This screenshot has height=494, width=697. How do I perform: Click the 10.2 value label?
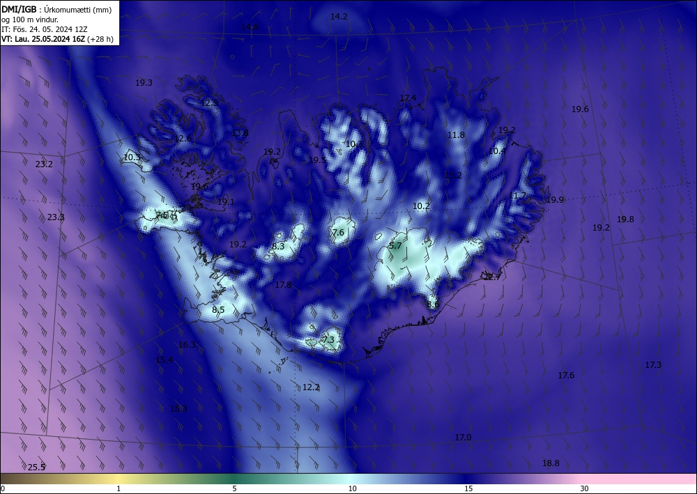click(x=421, y=206)
